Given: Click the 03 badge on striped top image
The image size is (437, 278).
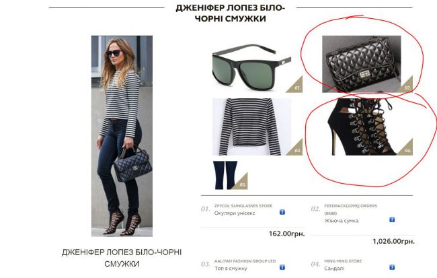Looking at the screenshot, I should [296, 149].
